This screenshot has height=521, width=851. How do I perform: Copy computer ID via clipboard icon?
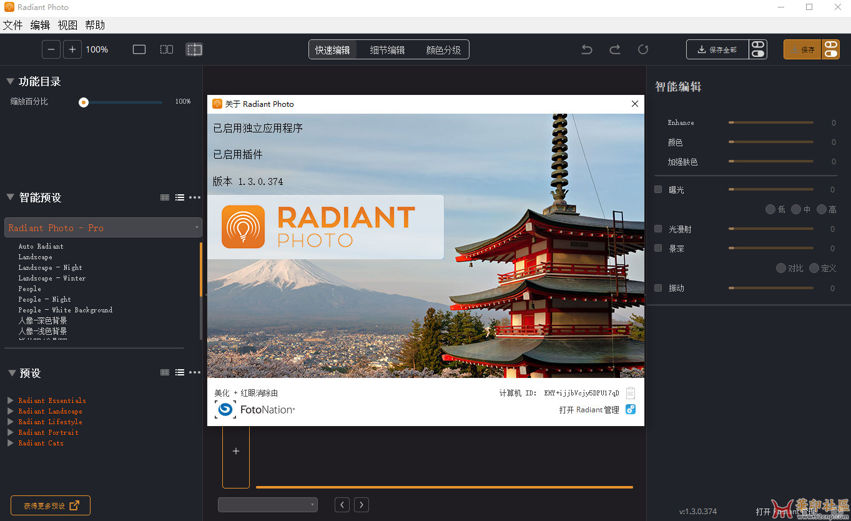(x=631, y=393)
